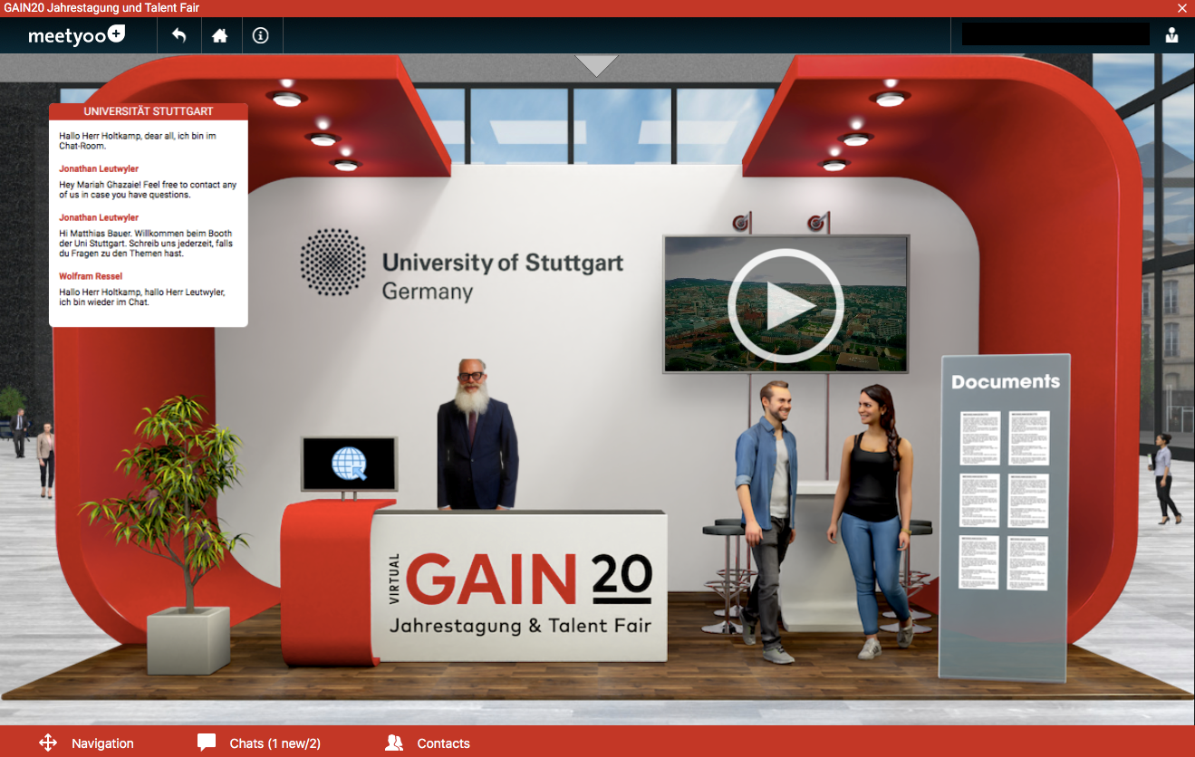The height and width of the screenshot is (757, 1195).
Task: Go to the home icon in top bar
Action: 220,36
